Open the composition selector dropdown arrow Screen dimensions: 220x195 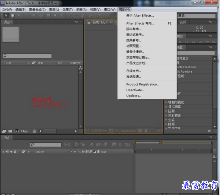(x=111, y=22)
